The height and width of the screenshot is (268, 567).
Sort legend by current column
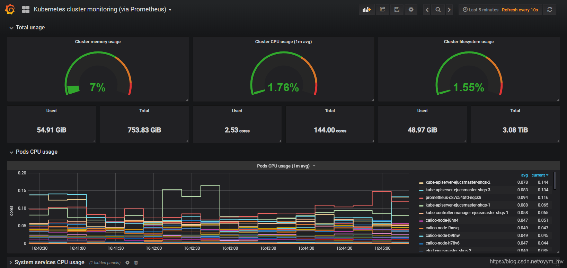pyautogui.click(x=540, y=175)
